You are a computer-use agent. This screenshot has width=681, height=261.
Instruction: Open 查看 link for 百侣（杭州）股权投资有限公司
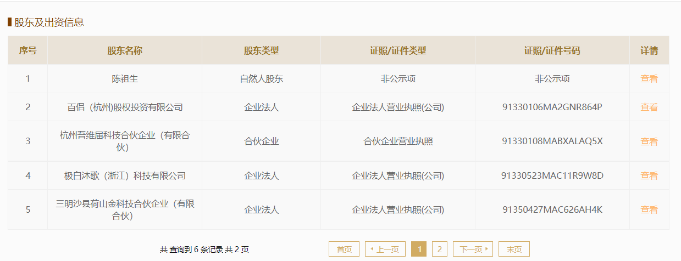[x=649, y=107]
